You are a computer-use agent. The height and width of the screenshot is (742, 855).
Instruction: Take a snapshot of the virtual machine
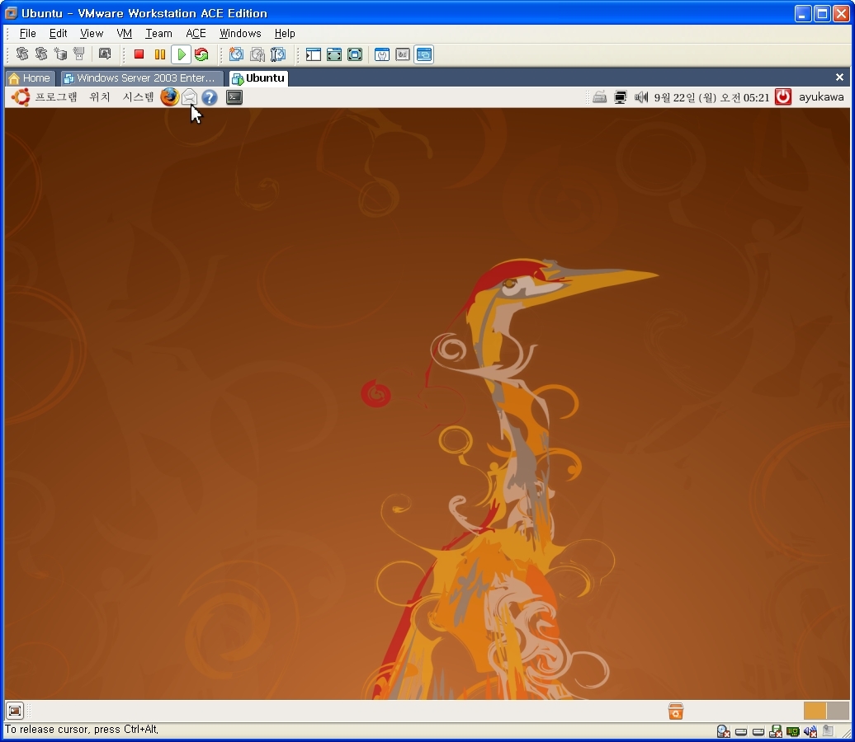(x=236, y=54)
